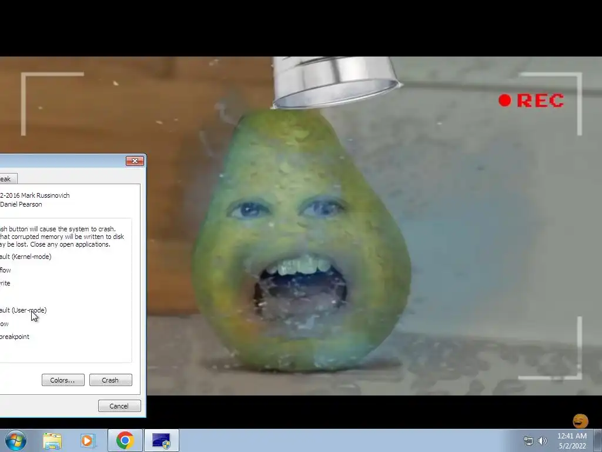Open the network status tray icon
Image resolution: width=602 pixels, height=452 pixels.
point(529,441)
